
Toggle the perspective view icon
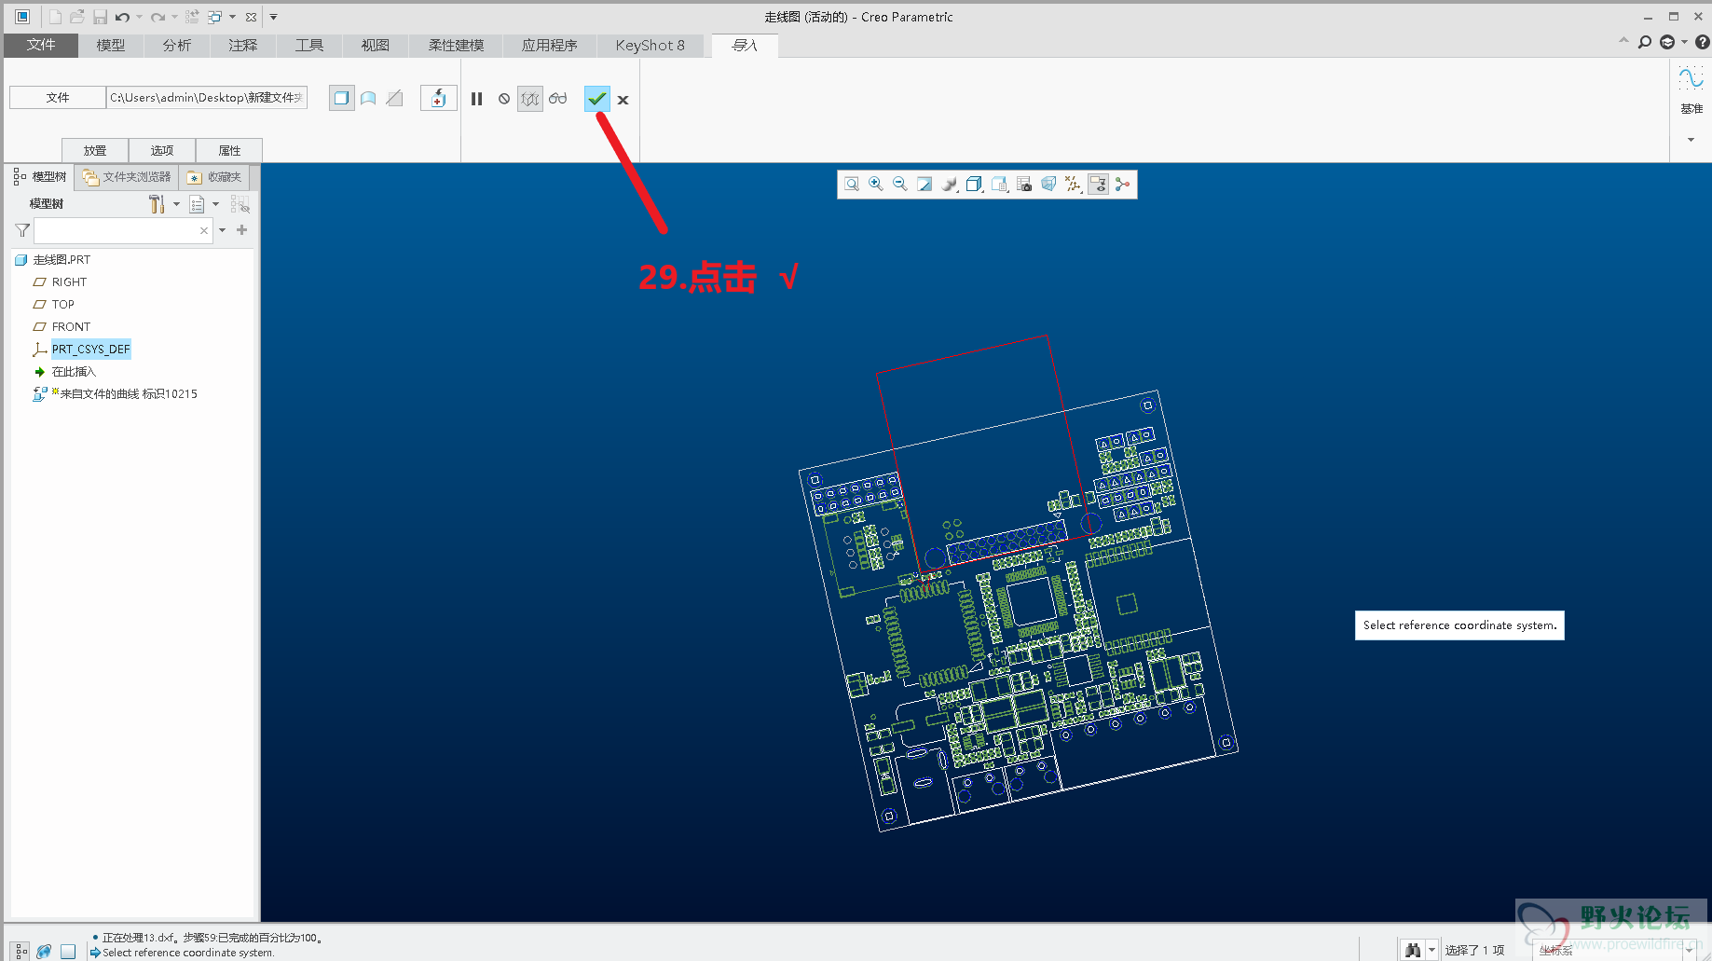pos(1048,185)
